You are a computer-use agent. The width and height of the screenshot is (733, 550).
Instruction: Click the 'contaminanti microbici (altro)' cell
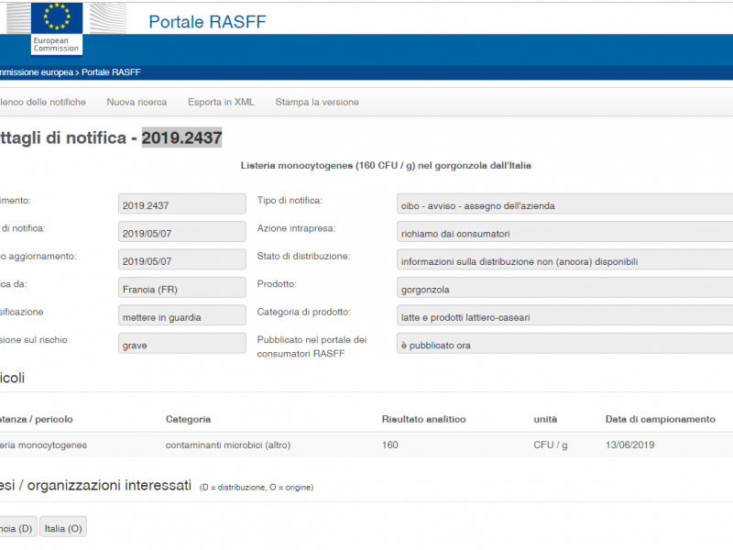[228, 445]
